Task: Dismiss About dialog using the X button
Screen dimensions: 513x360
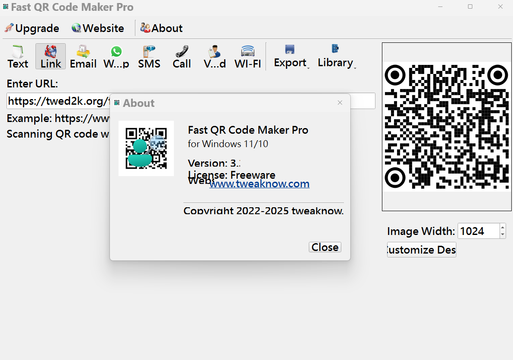Action: click(340, 103)
